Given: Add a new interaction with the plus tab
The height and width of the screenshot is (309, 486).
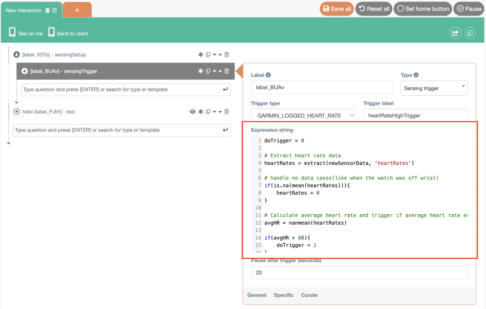Looking at the screenshot, I should [76, 9].
